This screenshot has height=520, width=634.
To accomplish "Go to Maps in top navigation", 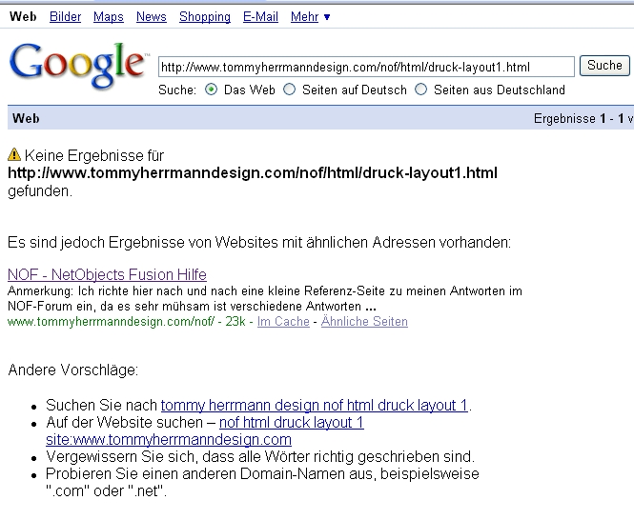I will (109, 16).
